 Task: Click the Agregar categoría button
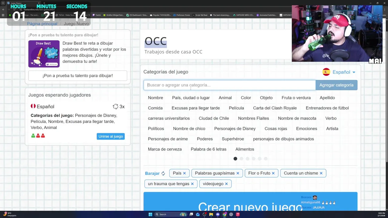click(x=336, y=85)
